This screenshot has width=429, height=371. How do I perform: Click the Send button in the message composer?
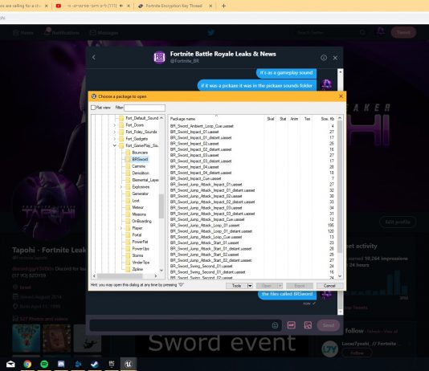point(329,325)
